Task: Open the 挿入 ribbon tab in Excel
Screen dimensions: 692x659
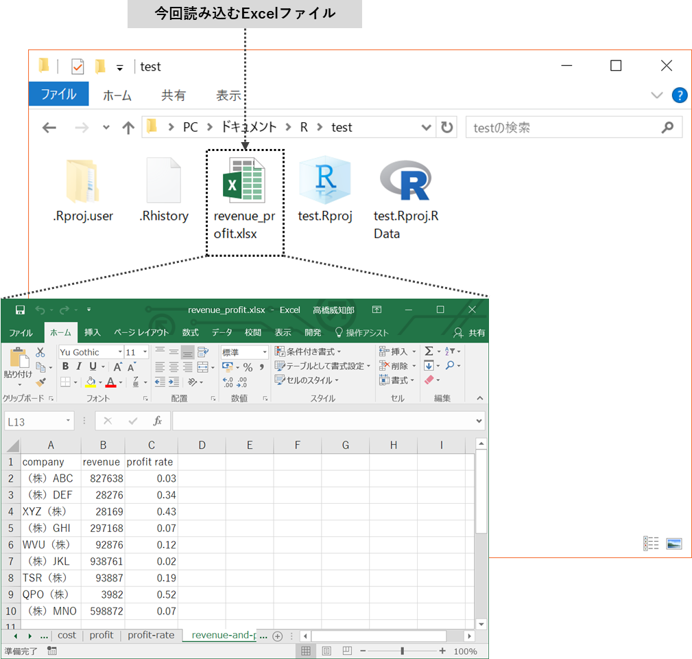Action: 93,333
